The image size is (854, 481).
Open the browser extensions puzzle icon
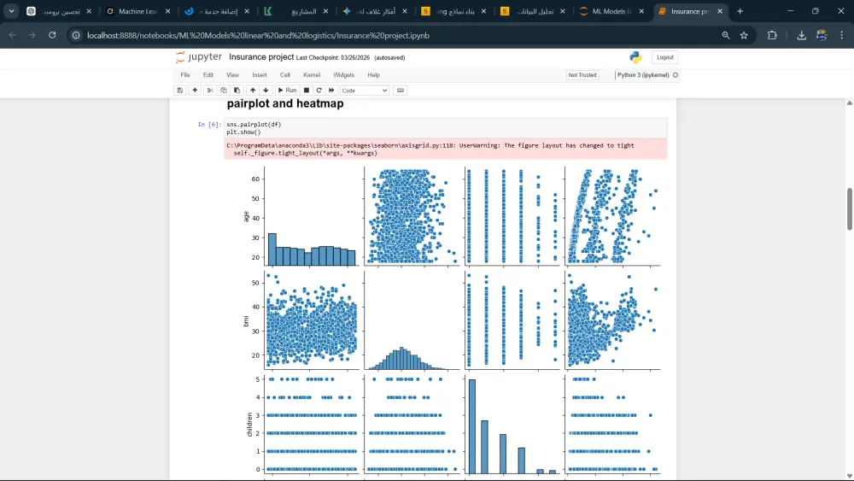(x=772, y=35)
